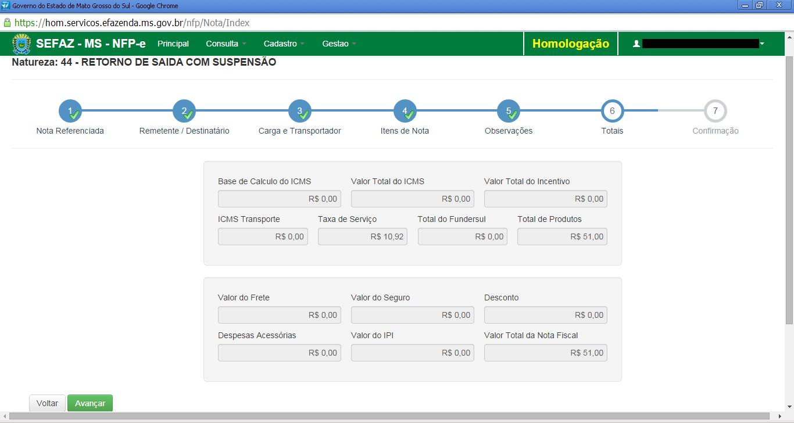
Task: Select step 6 Totais circle
Action: click(x=613, y=110)
